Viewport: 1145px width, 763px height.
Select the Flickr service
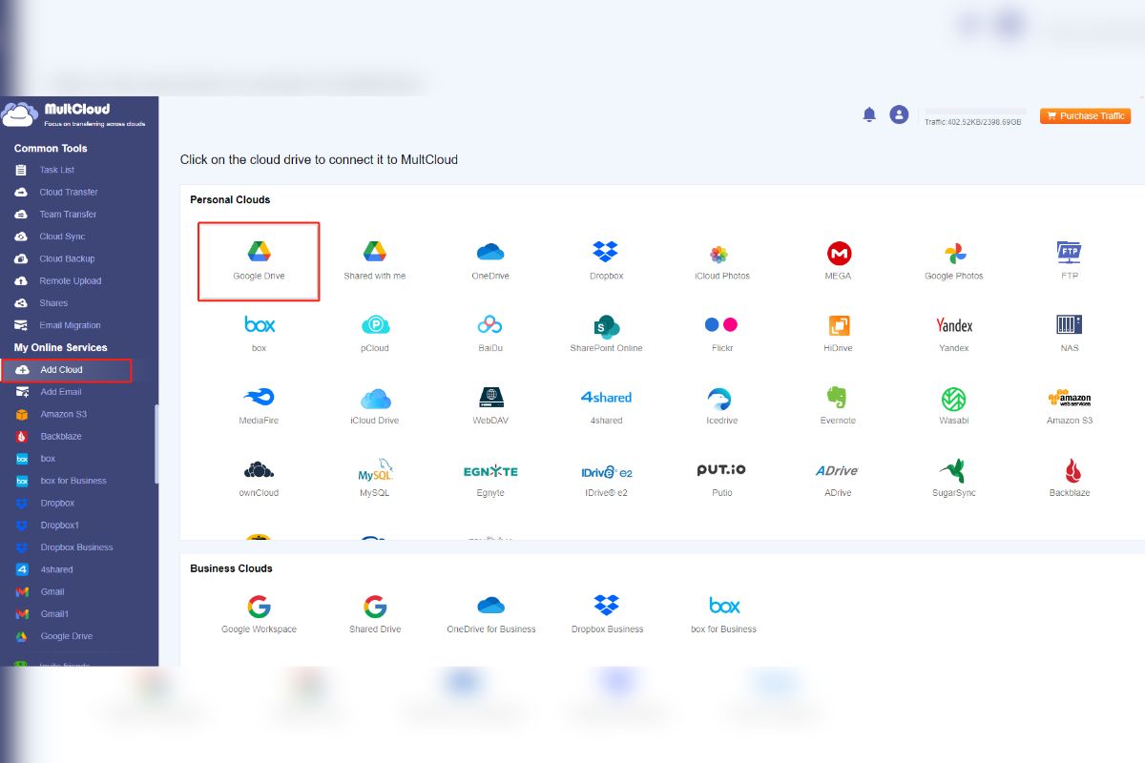pyautogui.click(x=721, y=334)
